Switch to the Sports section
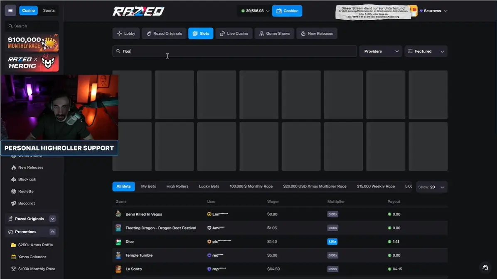This screenshot has width=497, height=279. point(49,10)
